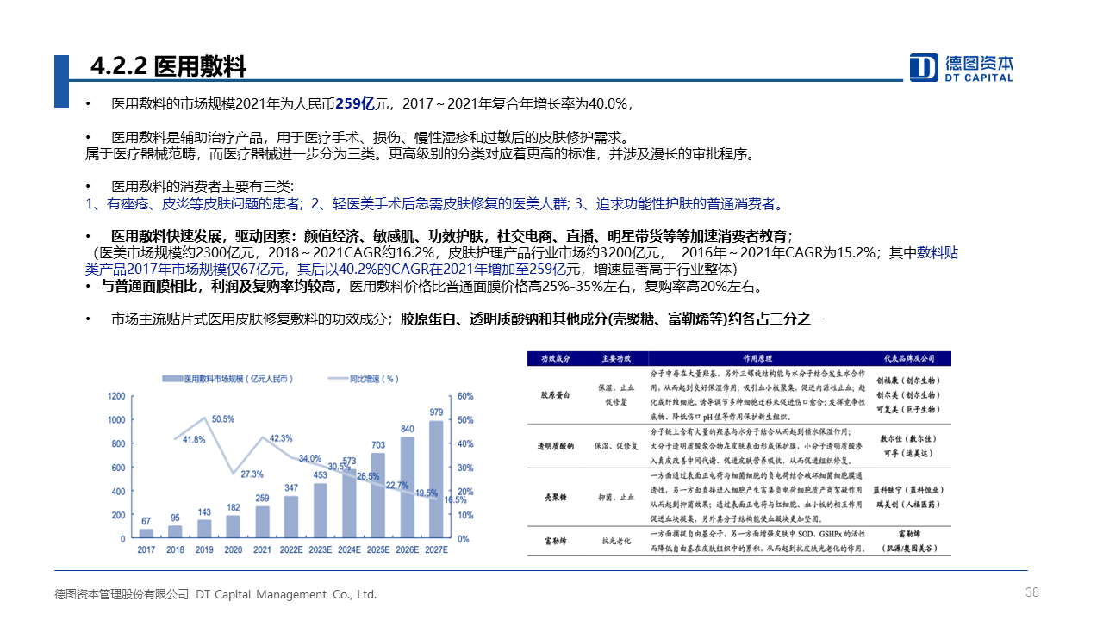Click the table cell '壳聚糖'
The height and width of the screenshot is (620, 1103).
(x=557, y=497)
